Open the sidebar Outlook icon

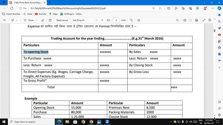219,54
